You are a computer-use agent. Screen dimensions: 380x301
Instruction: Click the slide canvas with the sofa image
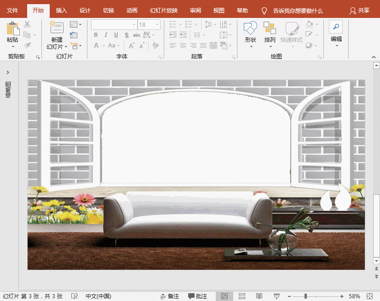tap(196, 175)
